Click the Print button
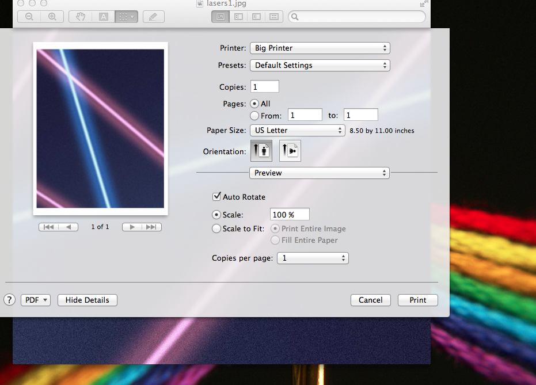 (418, 300)
